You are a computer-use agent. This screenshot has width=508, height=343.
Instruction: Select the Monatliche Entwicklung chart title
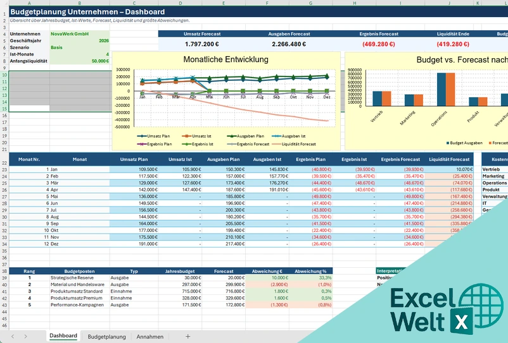(226, 59)
